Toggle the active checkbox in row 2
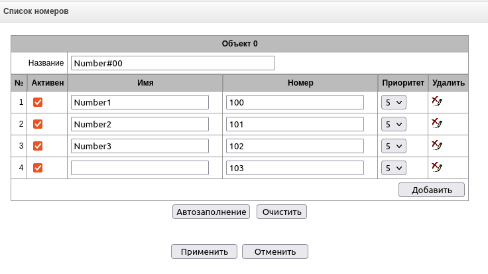This screenshot has height=274, width=488. coord(38,124)
